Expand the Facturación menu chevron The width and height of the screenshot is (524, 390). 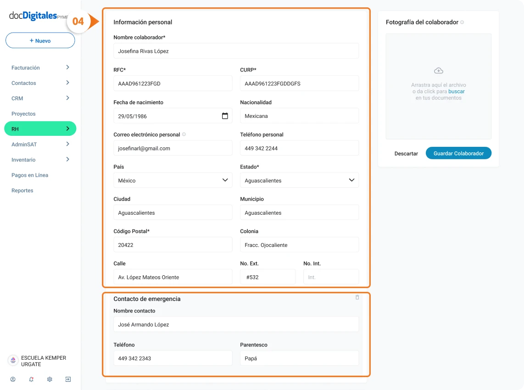coord(67,67)
